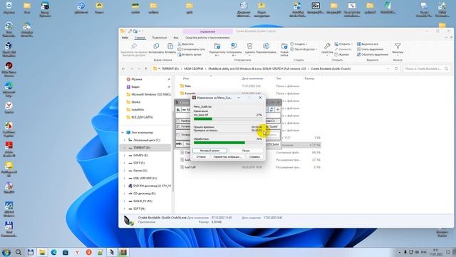Expand the GAMES (E:) drive node
The image size is (456, 257).
pyautogui.click(x=125, y=156)
